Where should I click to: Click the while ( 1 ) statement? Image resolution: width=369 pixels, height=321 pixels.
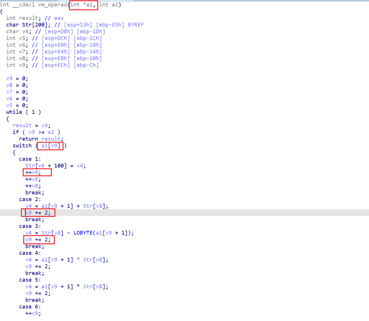(x=24, y=112)
